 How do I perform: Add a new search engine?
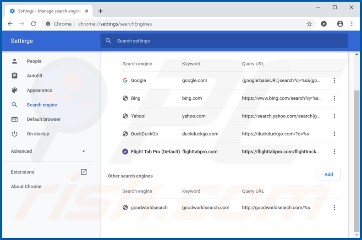pyautogui.click(x=329, y=174)
